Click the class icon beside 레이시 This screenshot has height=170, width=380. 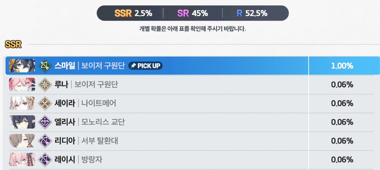coord(44,159)
